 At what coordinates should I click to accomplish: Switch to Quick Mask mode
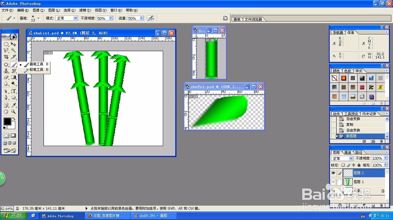click(x=13, y=135)
